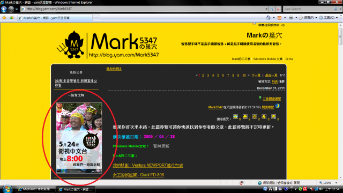Image resolution: width=343 pixels, height=193 pixels.
Task: Select the Markの巢穴 browser tab
Action: [x=55, y=18]
